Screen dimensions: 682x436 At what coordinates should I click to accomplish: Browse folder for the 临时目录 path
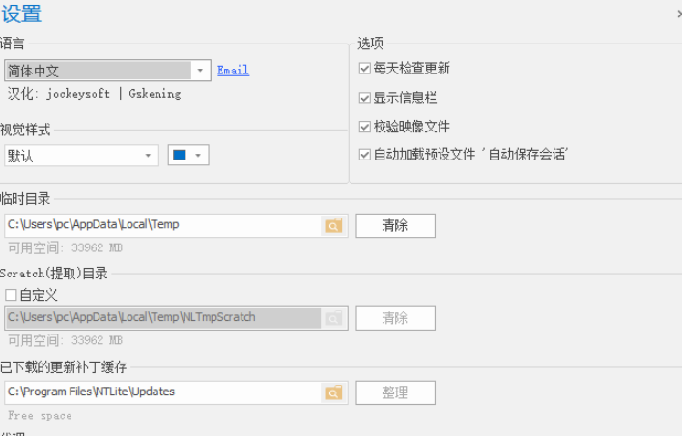(x=333, y=226)
